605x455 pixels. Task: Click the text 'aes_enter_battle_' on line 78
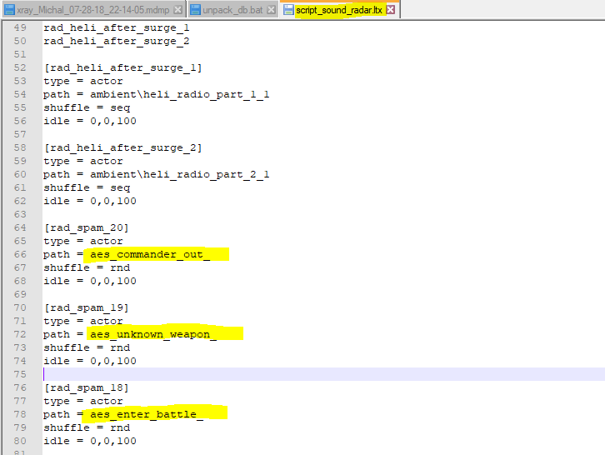click(147, 414)
